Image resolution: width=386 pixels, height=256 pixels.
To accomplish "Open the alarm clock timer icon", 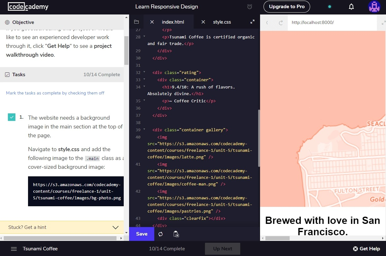I will click(x=250, y=7).
